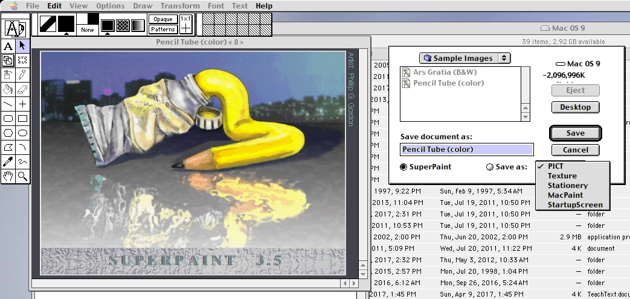The width and height of the screenshot is (630, 299).
Task: Select the Perpendicular Line (plus) tool
Action: [x=22, y=104]
